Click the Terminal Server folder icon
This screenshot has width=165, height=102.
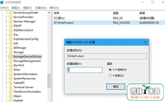click(11, 87)
